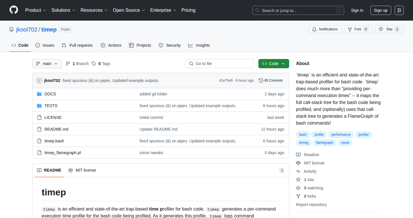This screenshot has height=218, width=413.
Task: Switch to the Pull requests tab
Action: click(x=77, y=45)
